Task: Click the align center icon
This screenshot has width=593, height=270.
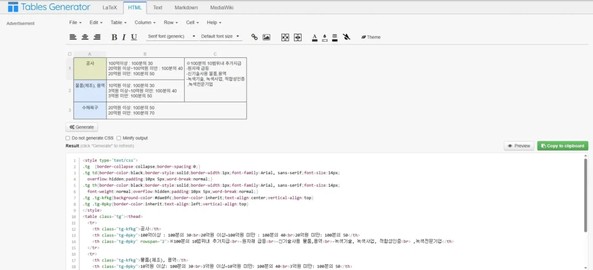Action: [x=85, y=37]
